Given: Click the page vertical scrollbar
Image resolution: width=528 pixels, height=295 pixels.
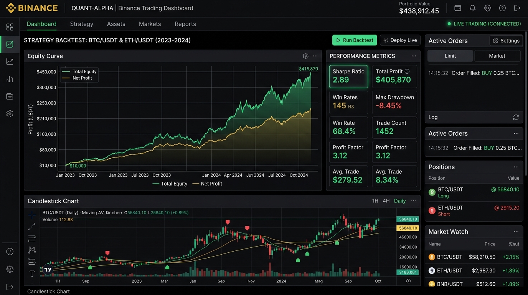Looking at the screenshot, I should (526, 96).
